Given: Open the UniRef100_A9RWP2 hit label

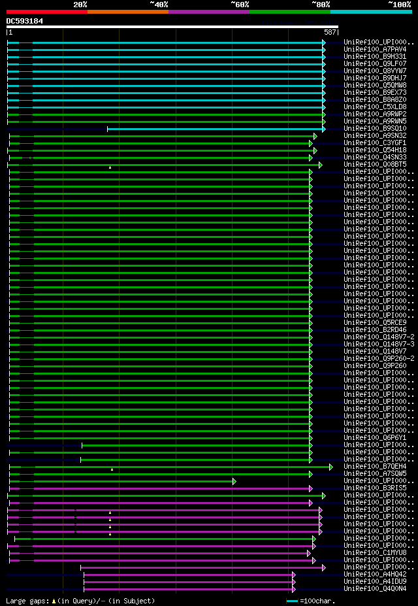Looking at the screenshot, I should pos(375,114).
